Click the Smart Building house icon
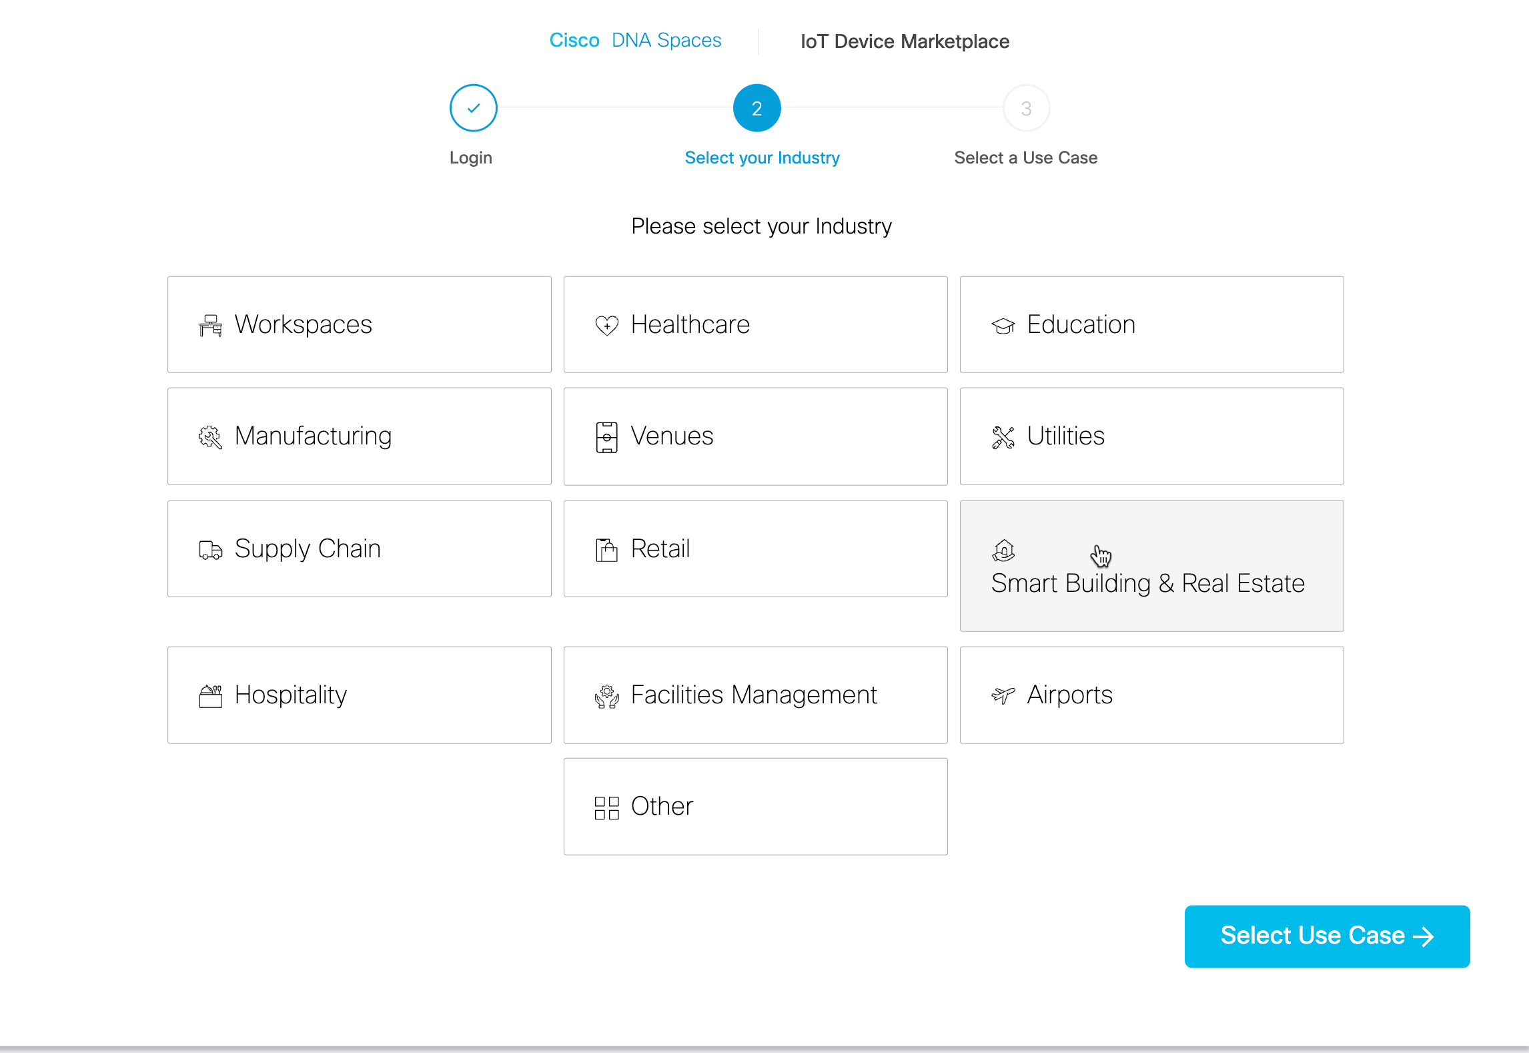Screen dimensions: 1529x1053 (1003, 551)
